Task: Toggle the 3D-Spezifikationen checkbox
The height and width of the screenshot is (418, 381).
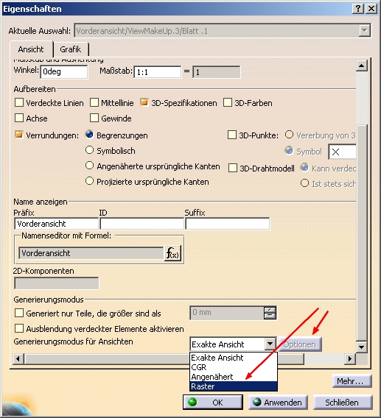Action: [144, 102]
